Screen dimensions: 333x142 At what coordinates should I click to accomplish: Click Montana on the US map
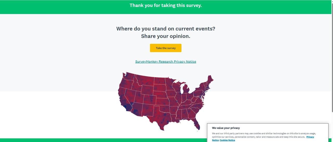(143, 80)
